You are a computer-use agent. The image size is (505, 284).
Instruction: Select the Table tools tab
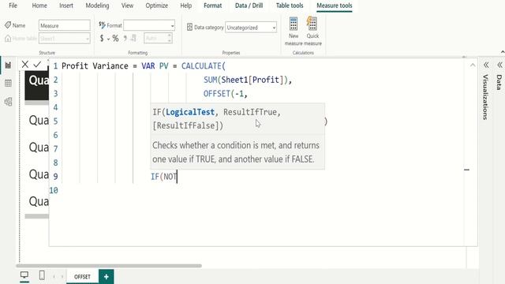tap(290, 6)
